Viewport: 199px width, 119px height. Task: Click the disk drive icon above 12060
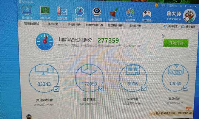click(176, 70)
